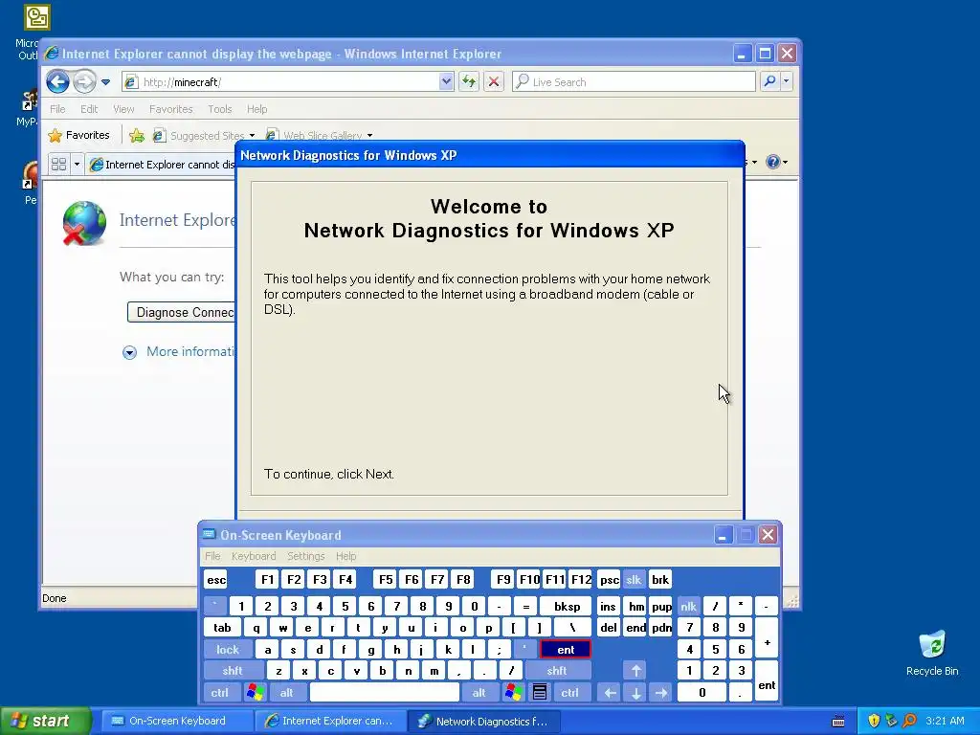Viewport: 980px width, 735px height.
Task: Click the left Windows logo key
Action: [255, 693]
